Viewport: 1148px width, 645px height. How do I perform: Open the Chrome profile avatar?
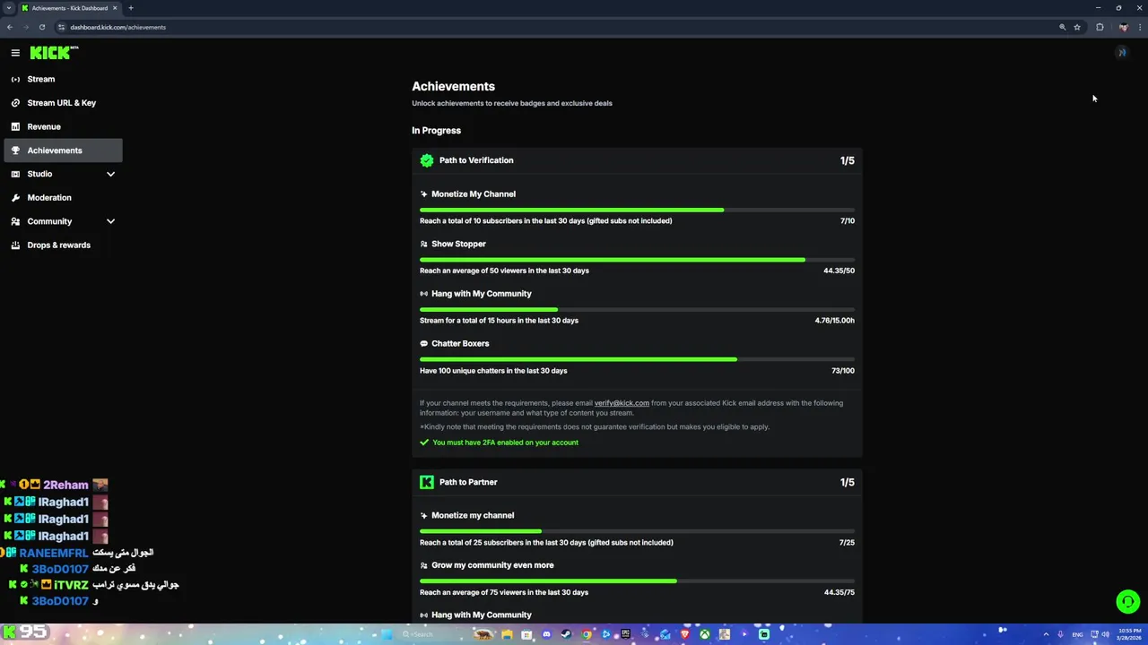pyautogui.click(x=1123, y=27)
